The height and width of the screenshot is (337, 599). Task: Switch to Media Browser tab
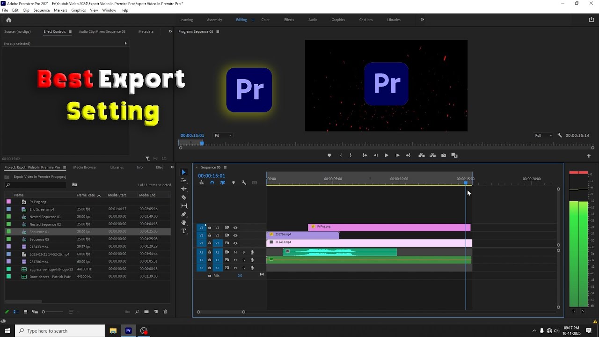[x=85, y=167]
